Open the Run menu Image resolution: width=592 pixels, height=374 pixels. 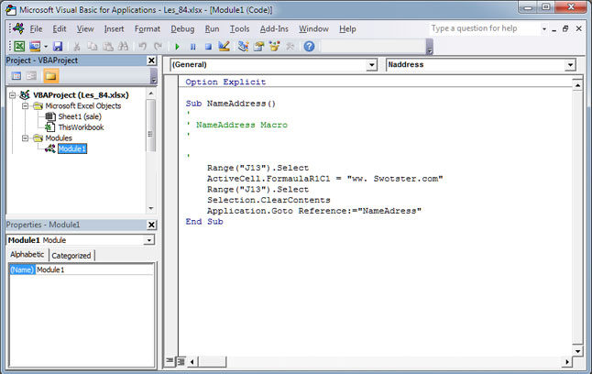click(213, 29)
